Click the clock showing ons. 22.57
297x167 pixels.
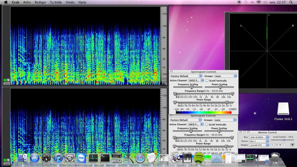[x=278, y=2]
